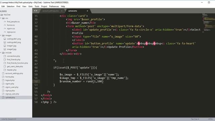215x121 pixels.
Task: Click unsaved dot on upload.php tab
Action: (87, 11)
